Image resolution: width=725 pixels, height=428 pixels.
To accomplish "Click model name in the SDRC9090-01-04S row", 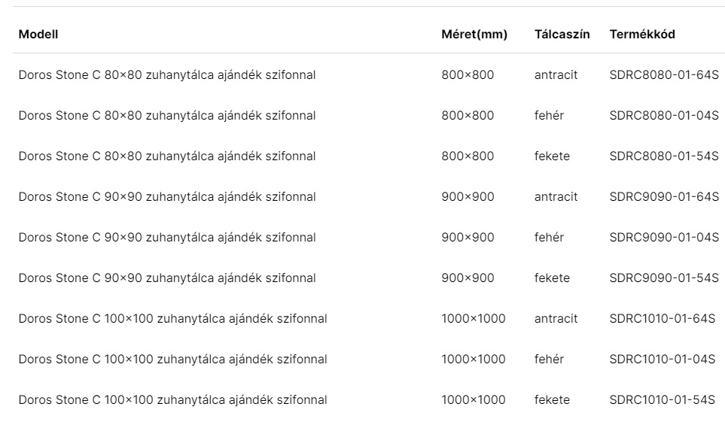I will 167,238.
